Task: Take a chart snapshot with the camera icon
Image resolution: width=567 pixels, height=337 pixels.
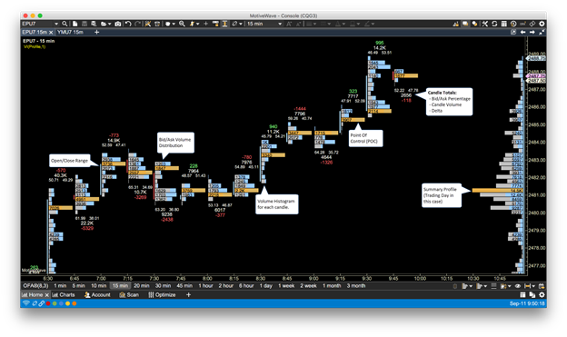Action: (x=118, y=24)
